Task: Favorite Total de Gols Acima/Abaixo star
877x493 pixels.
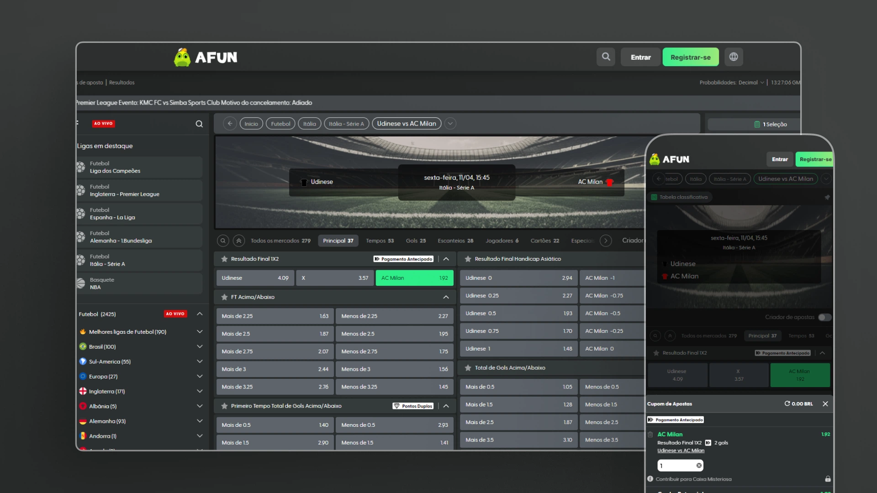Action: click(x=468, y=368)
